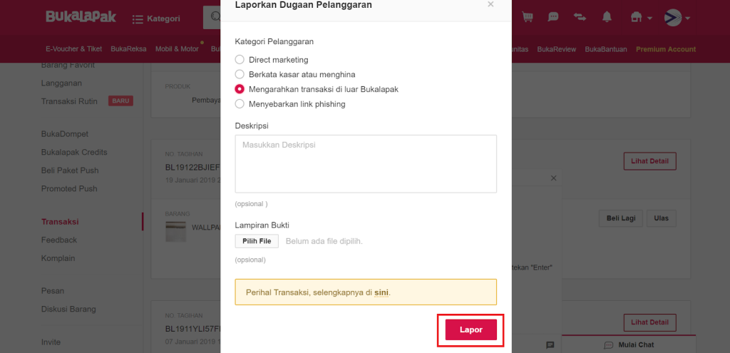Close the report dialog with the X
This screenshot has height=353, width=730.
point(490,4)
